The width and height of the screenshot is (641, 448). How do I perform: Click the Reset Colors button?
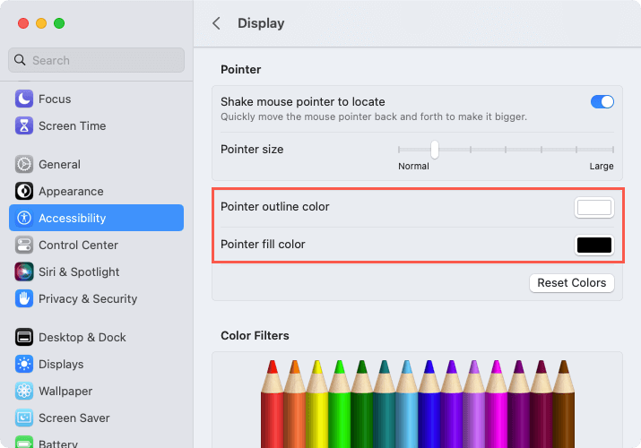[x=571, y=282]
